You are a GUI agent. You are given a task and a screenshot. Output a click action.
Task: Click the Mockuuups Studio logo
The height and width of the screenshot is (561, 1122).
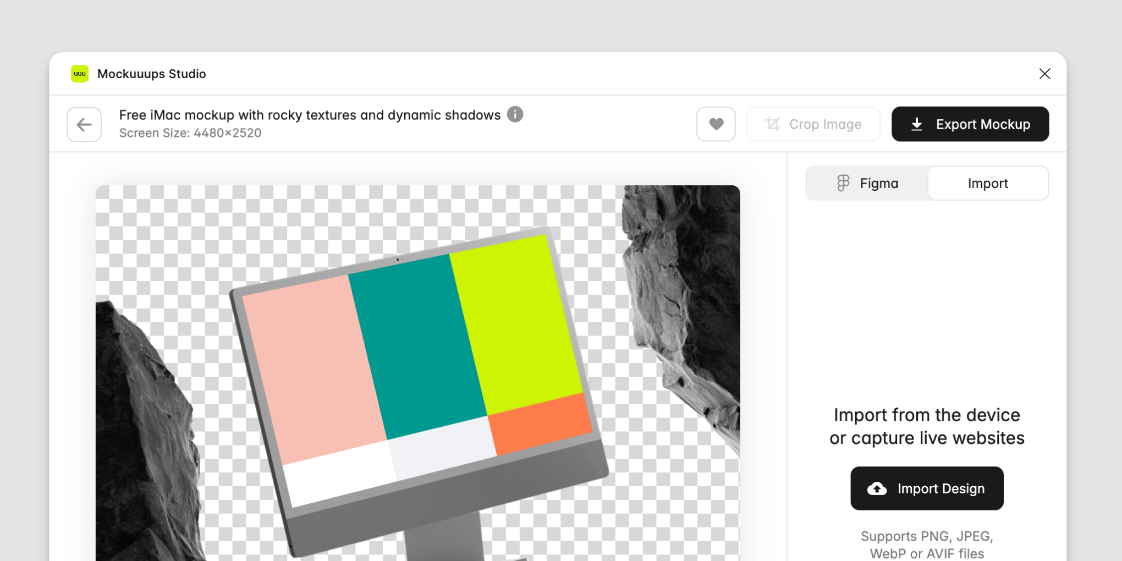pyautogui.click(x=79, y=73)
